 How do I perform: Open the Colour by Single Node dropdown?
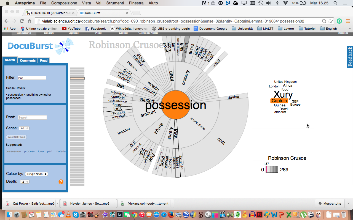pos(36,174)
